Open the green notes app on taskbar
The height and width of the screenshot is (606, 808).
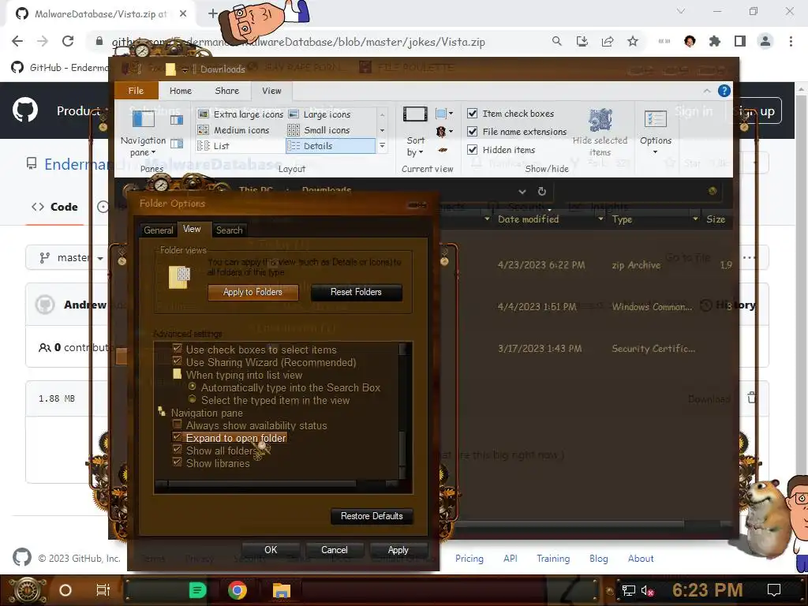pos(197,590)
